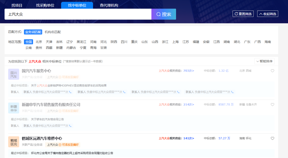288x158 pixels.
Task: Favorite 国兴汽车服务中心 with heart icon
Action: (272, 71)
